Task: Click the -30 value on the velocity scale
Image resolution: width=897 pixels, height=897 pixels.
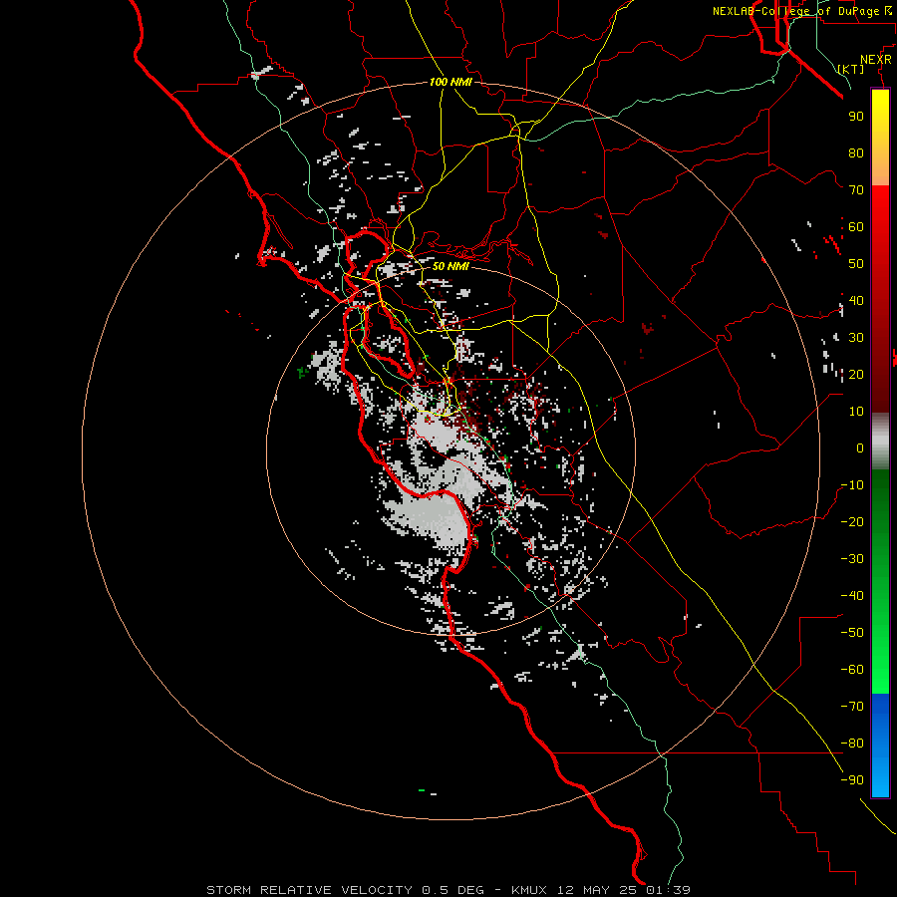Action: (852, 559)
